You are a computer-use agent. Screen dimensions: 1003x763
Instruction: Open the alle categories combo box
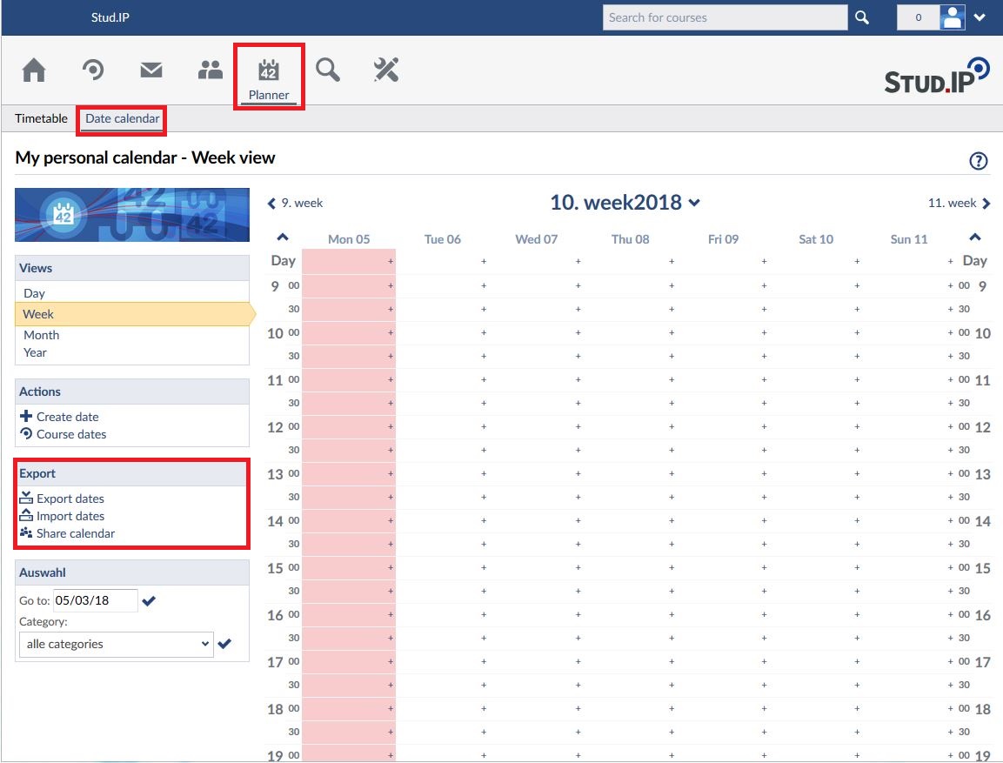click(117, 644)
